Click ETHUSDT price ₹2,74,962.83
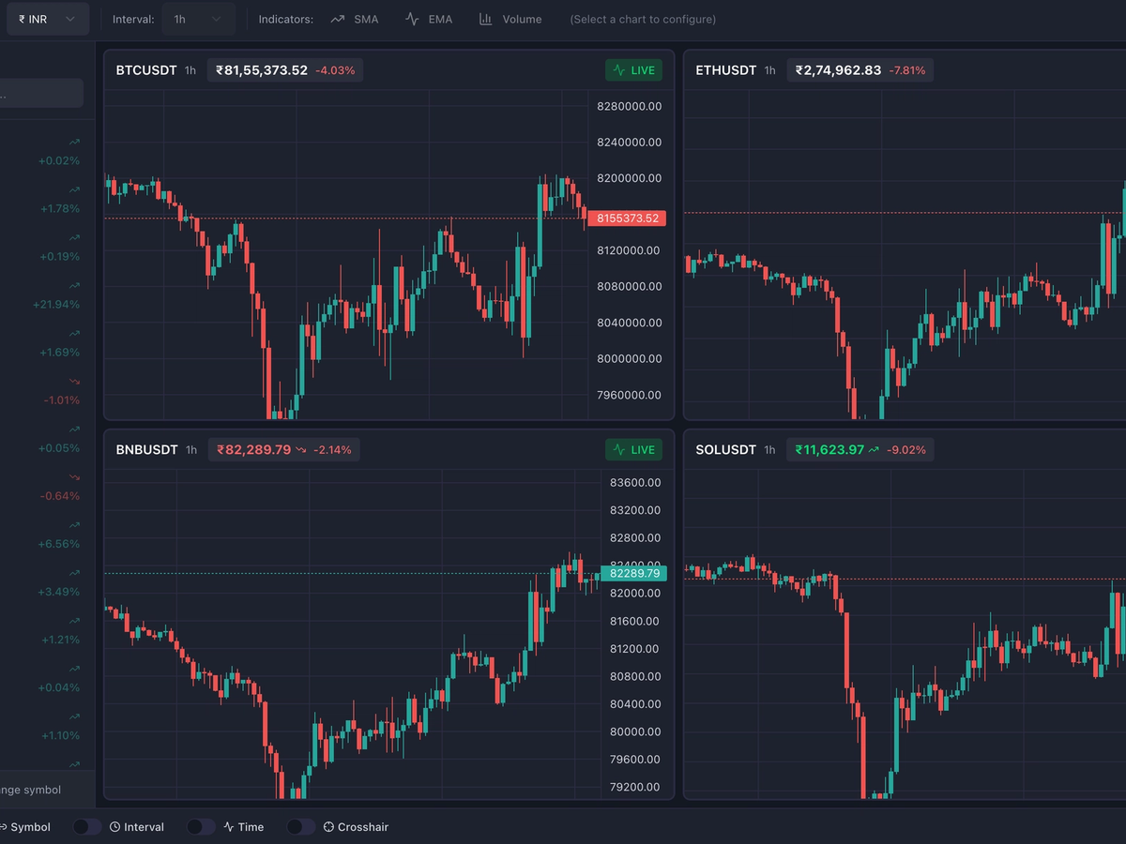This screenshot has height=844, width=1126. coord(838,70)
